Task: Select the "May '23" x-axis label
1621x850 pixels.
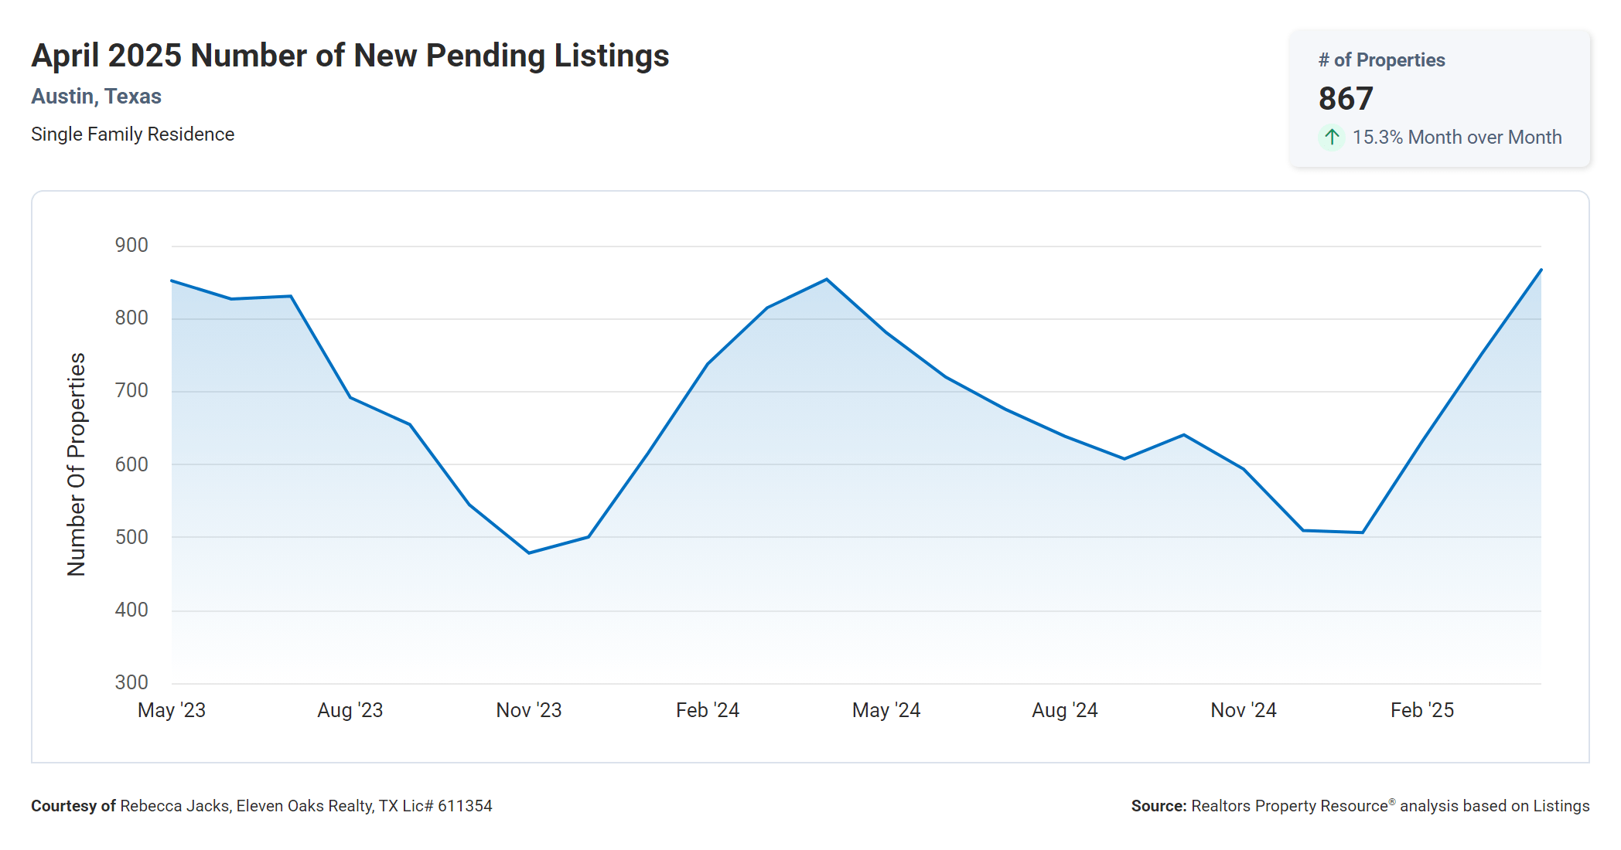Action: coord(172,710)
